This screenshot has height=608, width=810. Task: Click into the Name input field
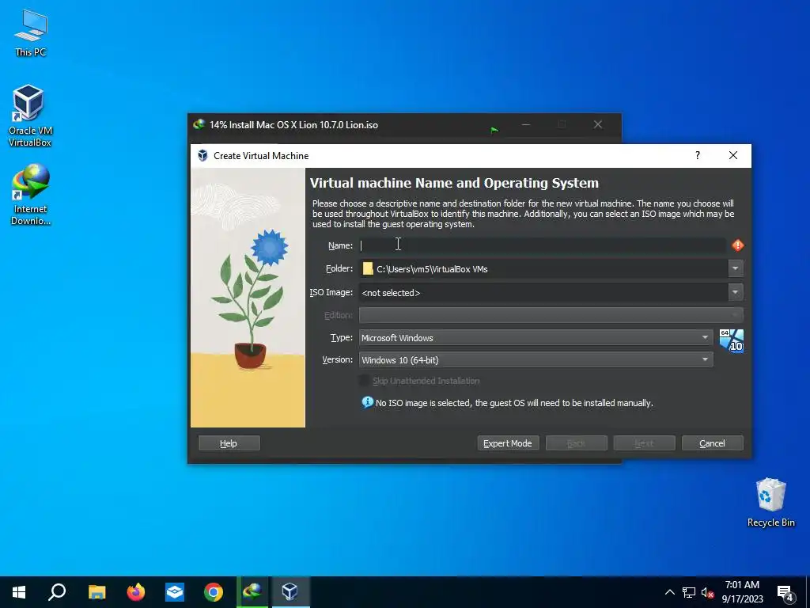coord(543,245)
